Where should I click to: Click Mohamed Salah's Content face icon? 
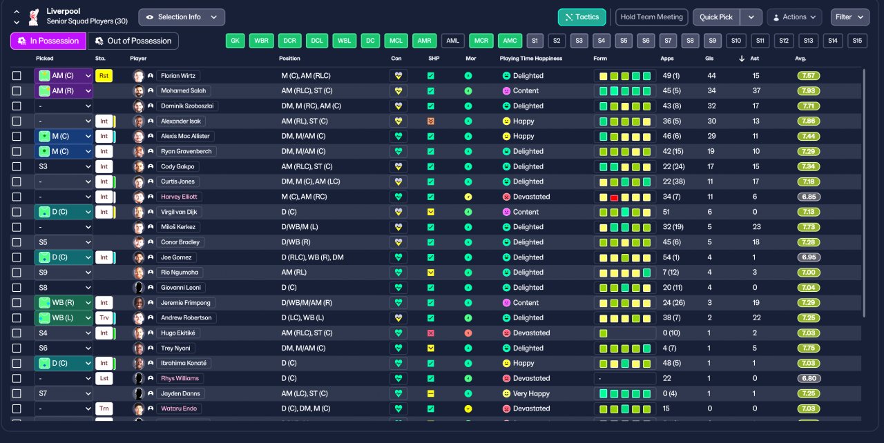[x=506, y=91]
